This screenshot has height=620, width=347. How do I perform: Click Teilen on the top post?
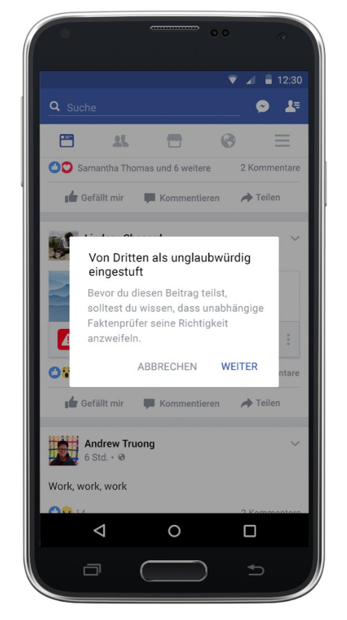pos(260,197)
